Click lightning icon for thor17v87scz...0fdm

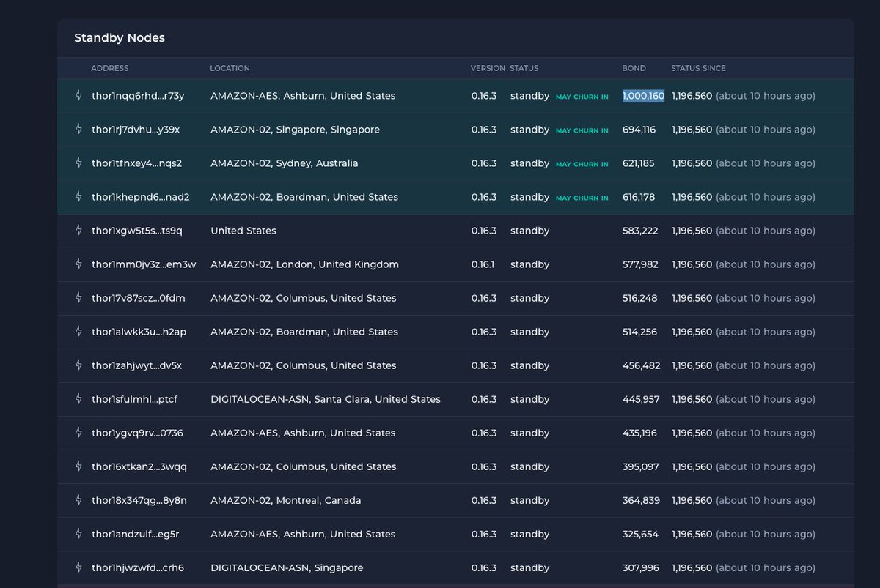pos(79,298)
